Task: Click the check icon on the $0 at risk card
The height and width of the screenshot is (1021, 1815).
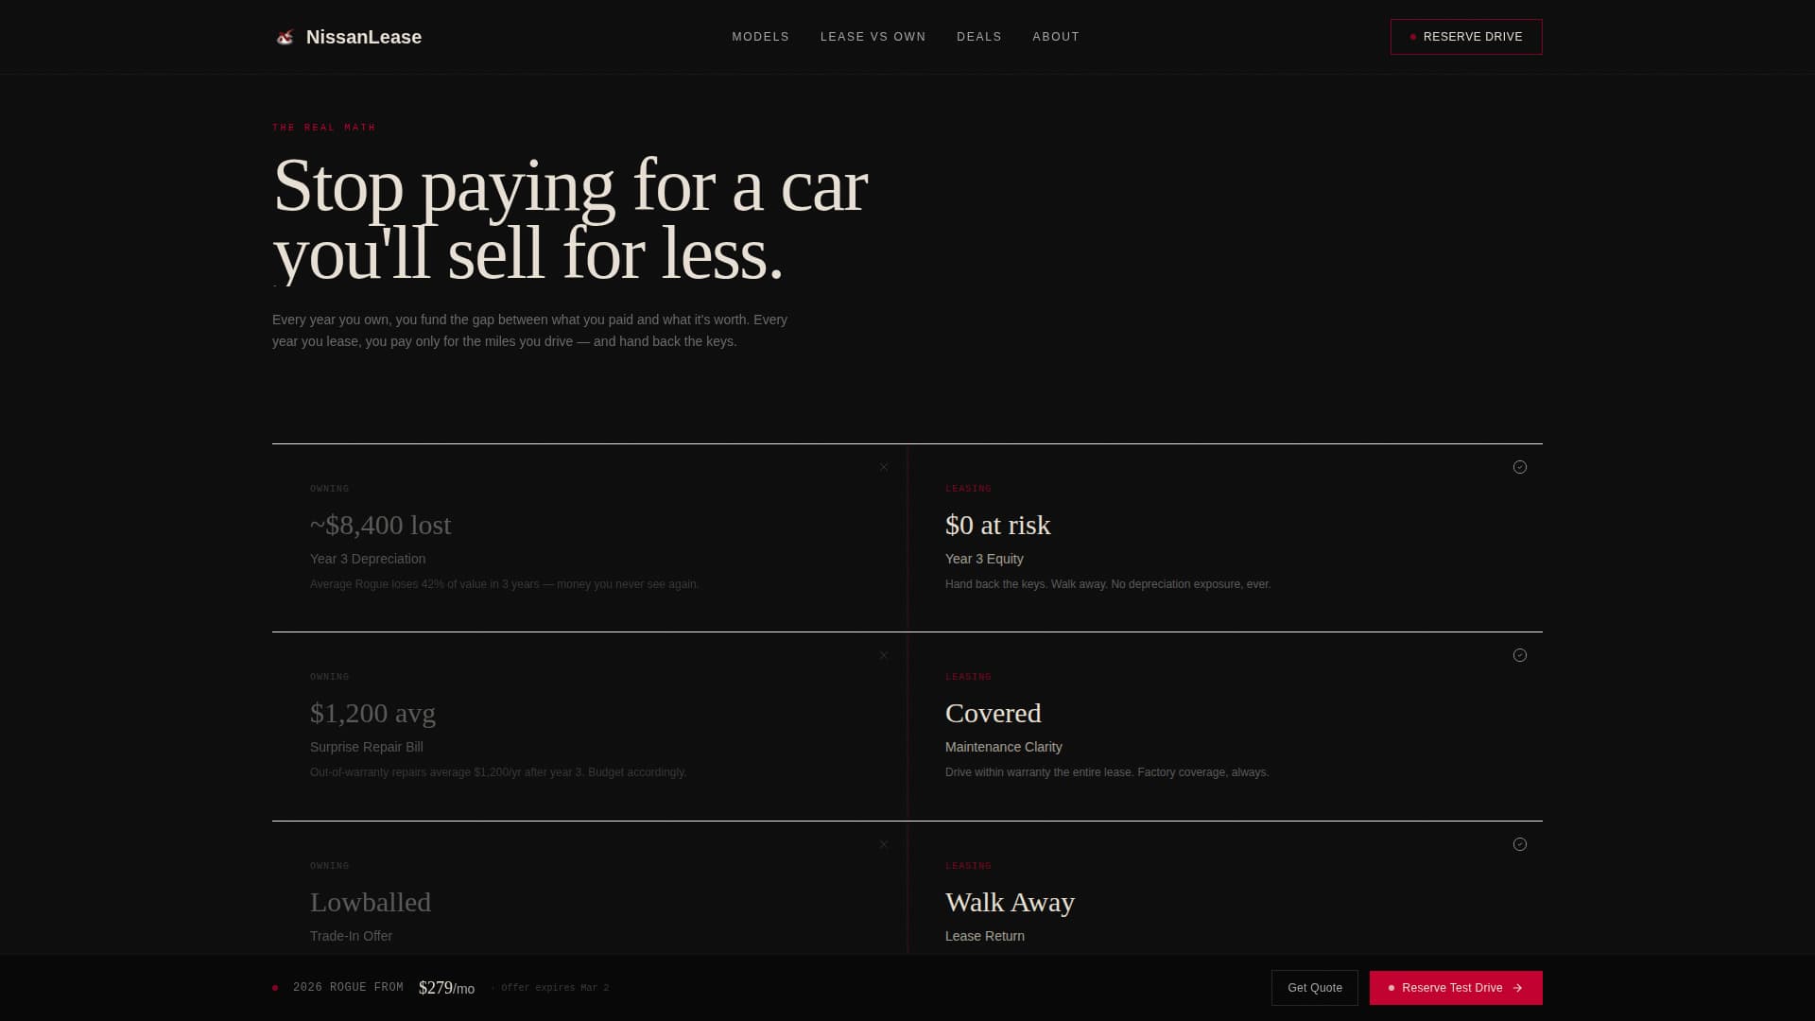Action: pos(1520,467)
